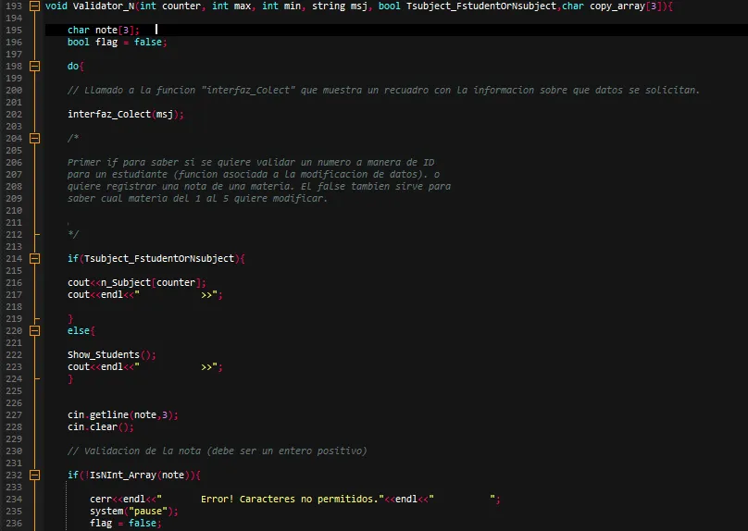
Task: Click the closing comment marker on line 212
Action: 73,235
